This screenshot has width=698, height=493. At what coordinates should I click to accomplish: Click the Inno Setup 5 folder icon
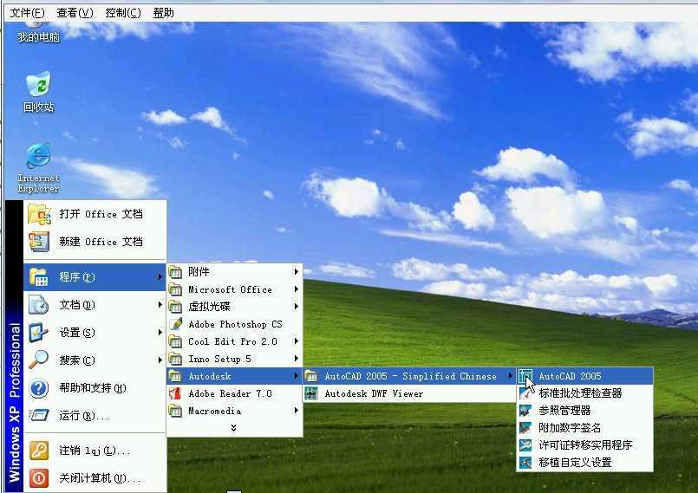(x=175, y=359)
